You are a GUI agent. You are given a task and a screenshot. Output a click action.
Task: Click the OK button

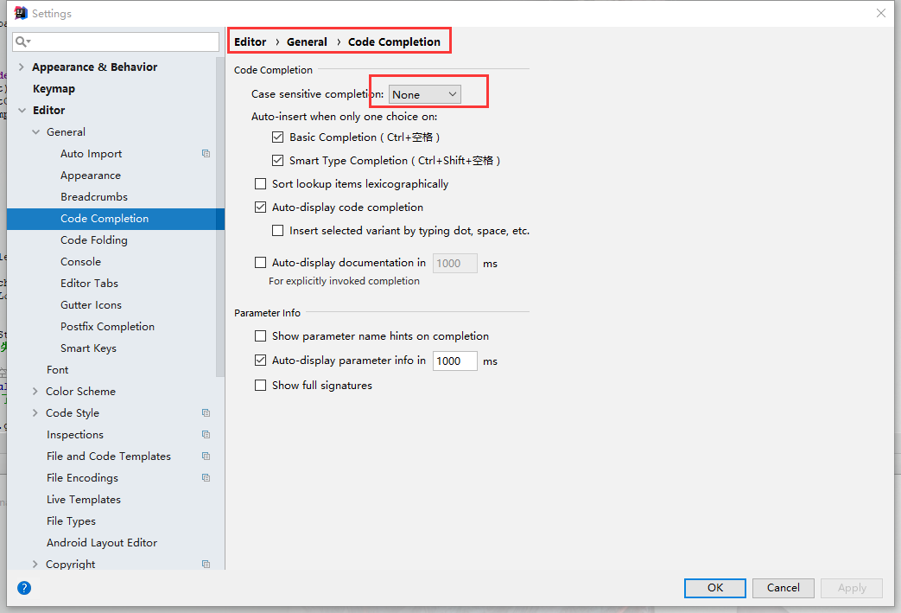714,588
